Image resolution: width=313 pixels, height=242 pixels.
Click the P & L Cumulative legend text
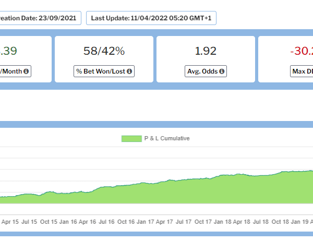pos(167,138)
